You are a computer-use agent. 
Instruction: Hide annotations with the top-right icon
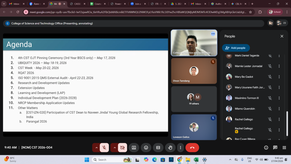click(x=271, y=23)
